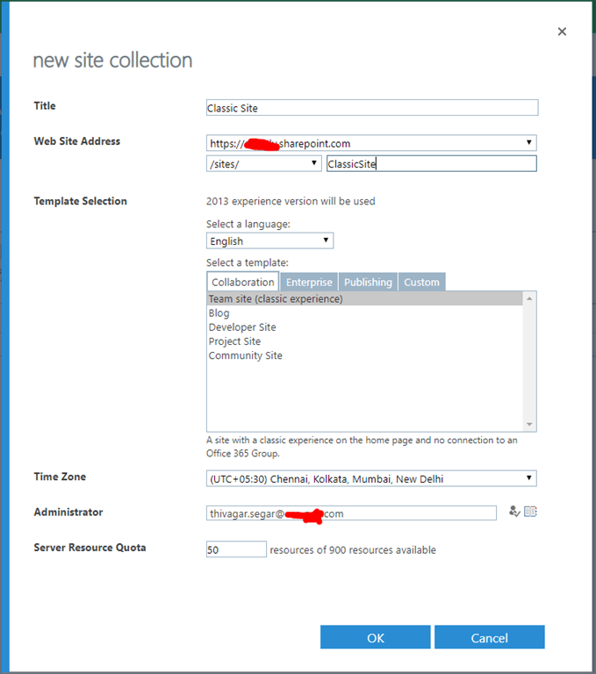Select the Collaboration template tab
This screenshot has height=674, width=596.
click(243, 282)
